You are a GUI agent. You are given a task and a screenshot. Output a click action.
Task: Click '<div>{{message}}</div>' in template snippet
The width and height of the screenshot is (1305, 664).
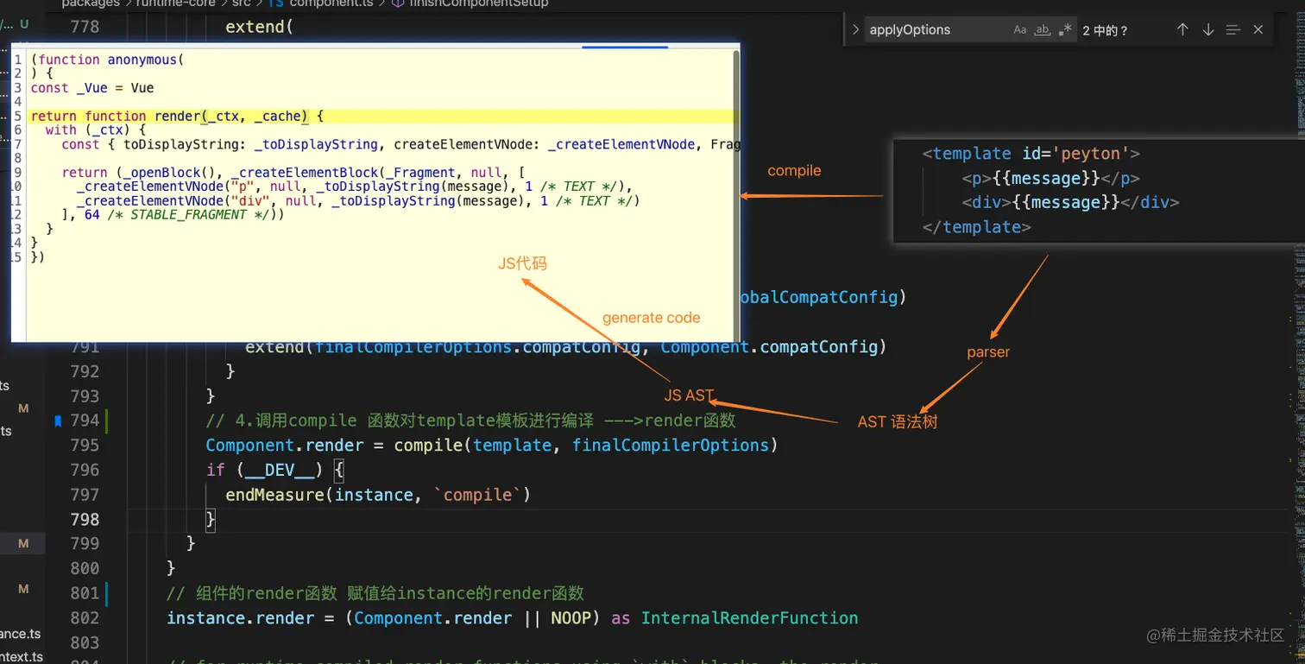[x=1071, y=203]
